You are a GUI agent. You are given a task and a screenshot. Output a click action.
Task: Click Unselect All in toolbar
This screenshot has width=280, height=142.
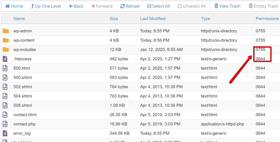(x=192, y=6)
